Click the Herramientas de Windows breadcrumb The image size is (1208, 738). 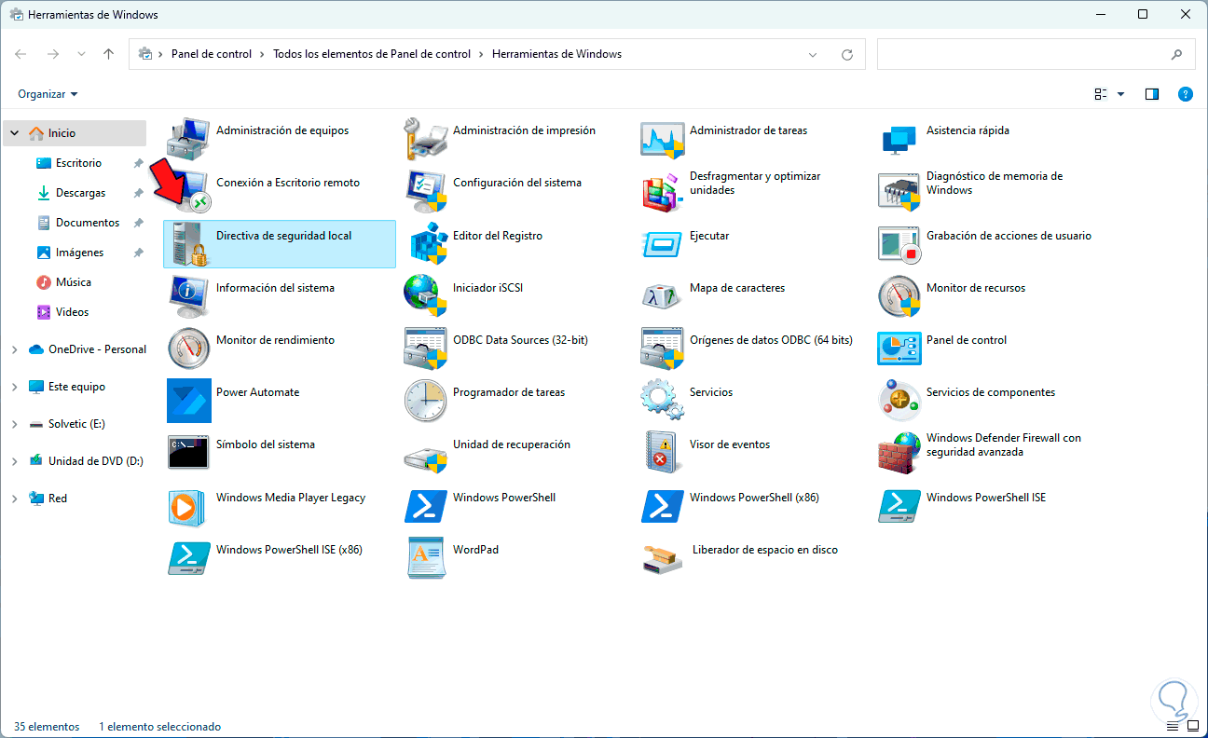tap(556, 54)
